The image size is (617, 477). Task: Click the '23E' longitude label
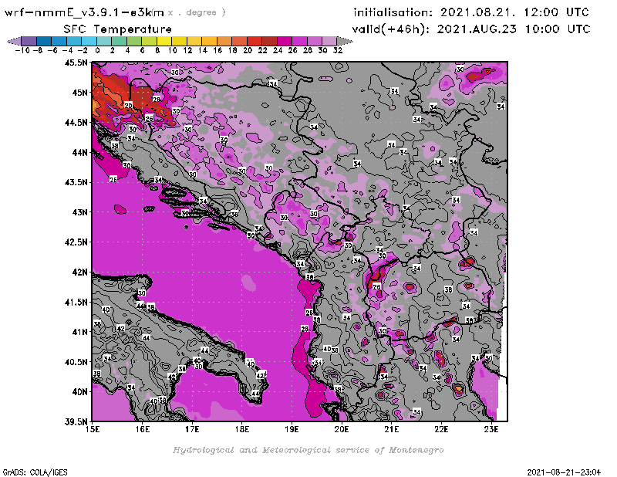tap(491, 429)
